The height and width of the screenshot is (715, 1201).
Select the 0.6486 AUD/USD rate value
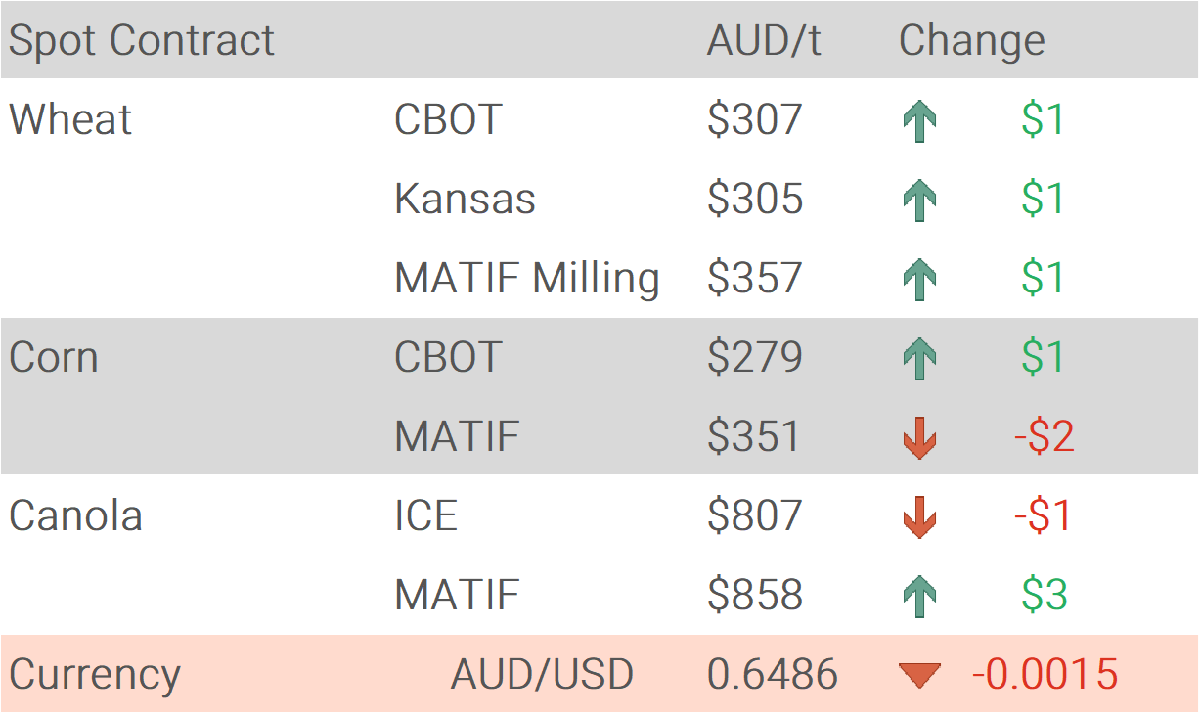click(772, 674)
